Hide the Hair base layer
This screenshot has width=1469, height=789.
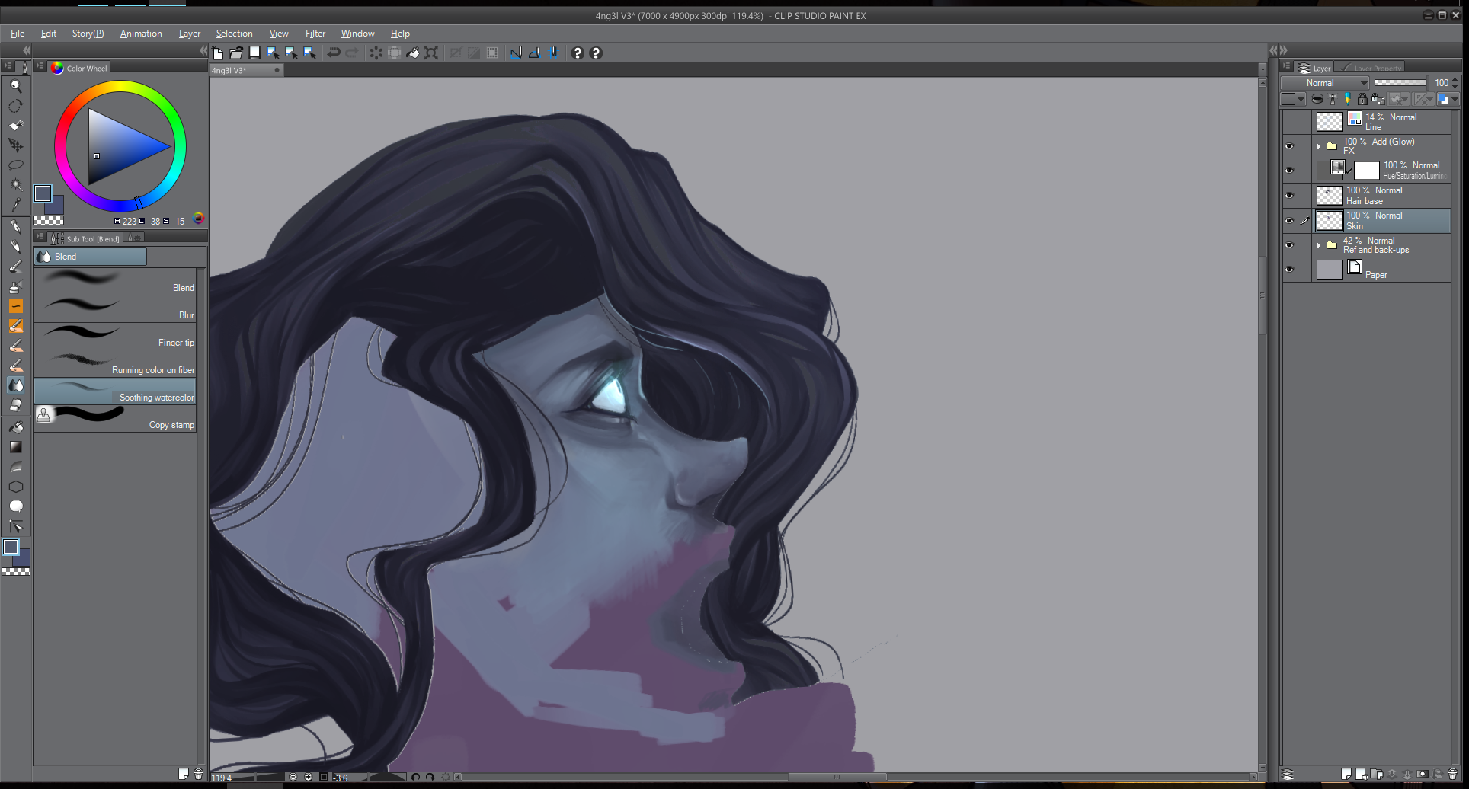click(1289, 196)
